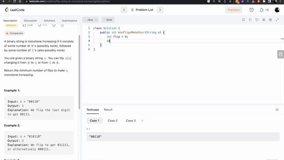Click the testcase input "00110" field

(183, 136)
